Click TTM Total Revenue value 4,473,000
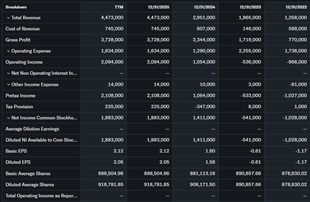Image resolution: width=310 pixels, height=202 pixels. click(x=112, y=18)
